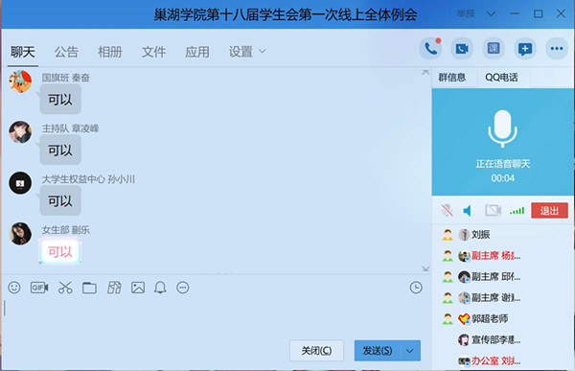
Task: Jump to the bottom of chat messages
Action: point(425,269)
